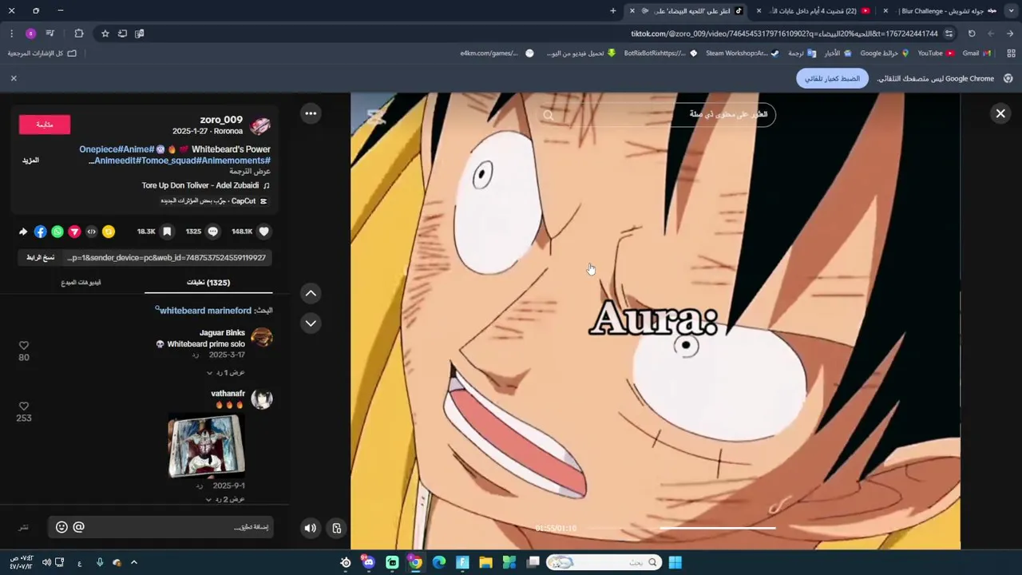
Task: Share the video to Facebook
Action: [x=41, y=232]
